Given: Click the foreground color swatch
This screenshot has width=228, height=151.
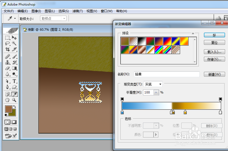Looking at the screenshot, I should (8, 109).
